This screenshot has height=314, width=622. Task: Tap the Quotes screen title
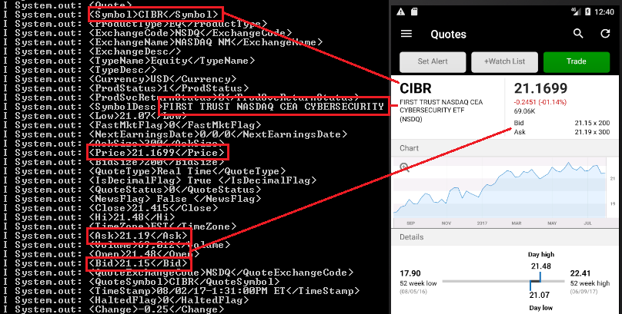[x=448, y=35]
